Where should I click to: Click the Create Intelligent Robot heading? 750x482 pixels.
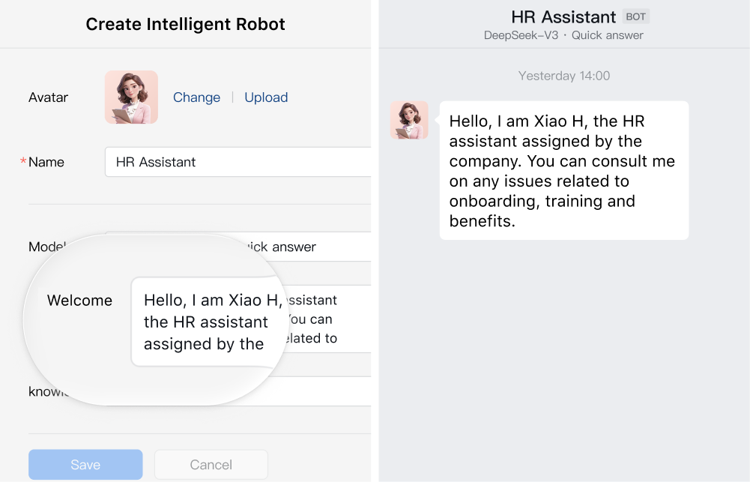185,24
